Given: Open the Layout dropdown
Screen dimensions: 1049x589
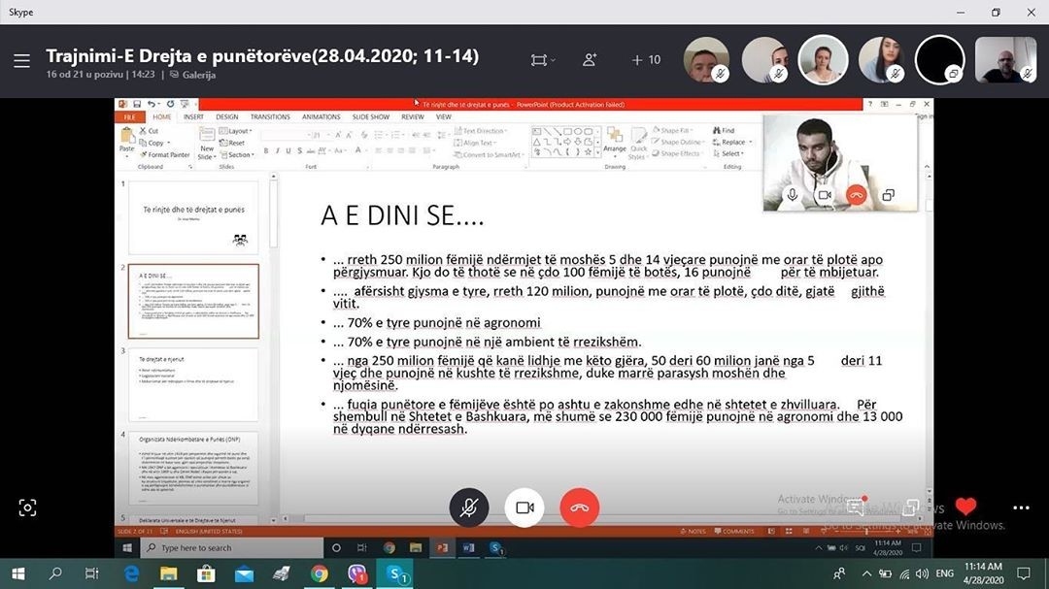Looking at the screenshot, I should 233,132.
